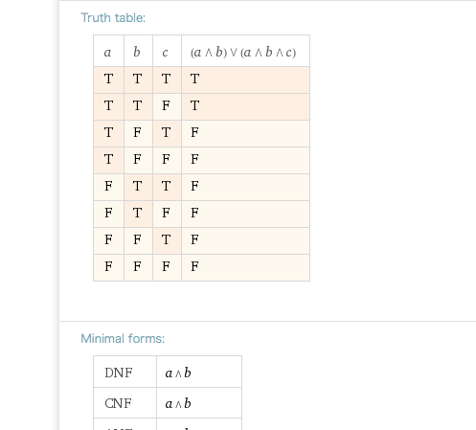Screen dimensions: 476x430
Task: Select the DNF expression a∧b
Action: click(178, 373)
